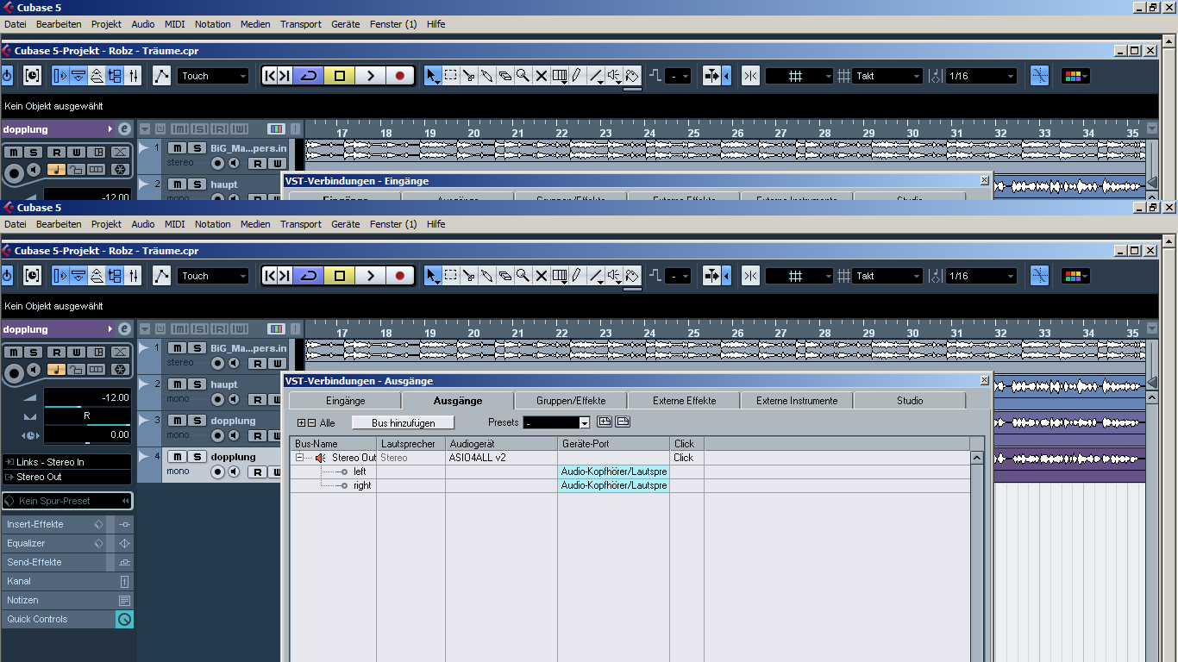Open the snap type dropdown left of Takt in lower window
This screenshot has height=662, width=1178.
(x=799, y=276)
